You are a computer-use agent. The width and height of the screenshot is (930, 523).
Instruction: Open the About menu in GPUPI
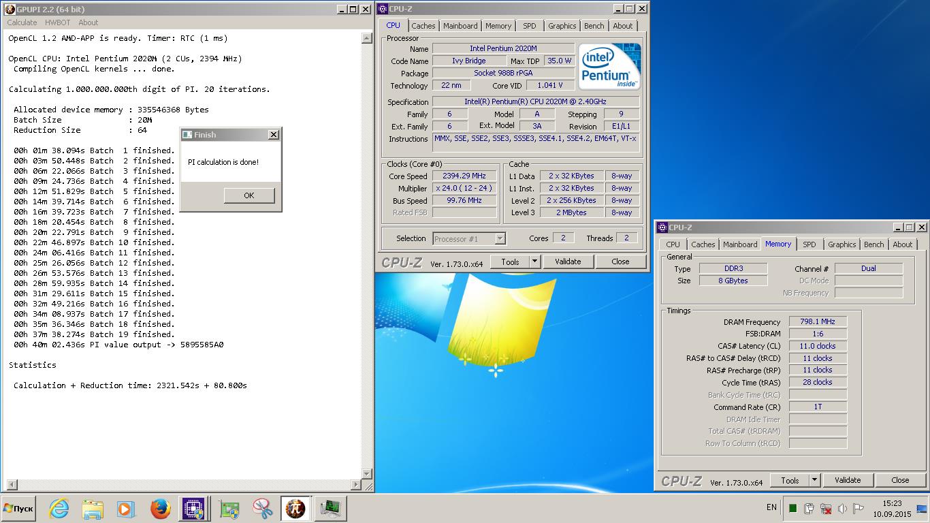(x=89, y=22)
